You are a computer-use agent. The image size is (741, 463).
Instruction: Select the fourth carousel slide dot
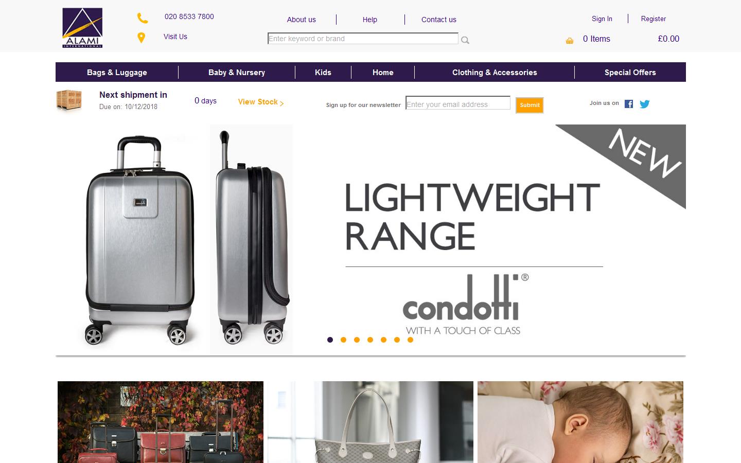click(370, 340)
